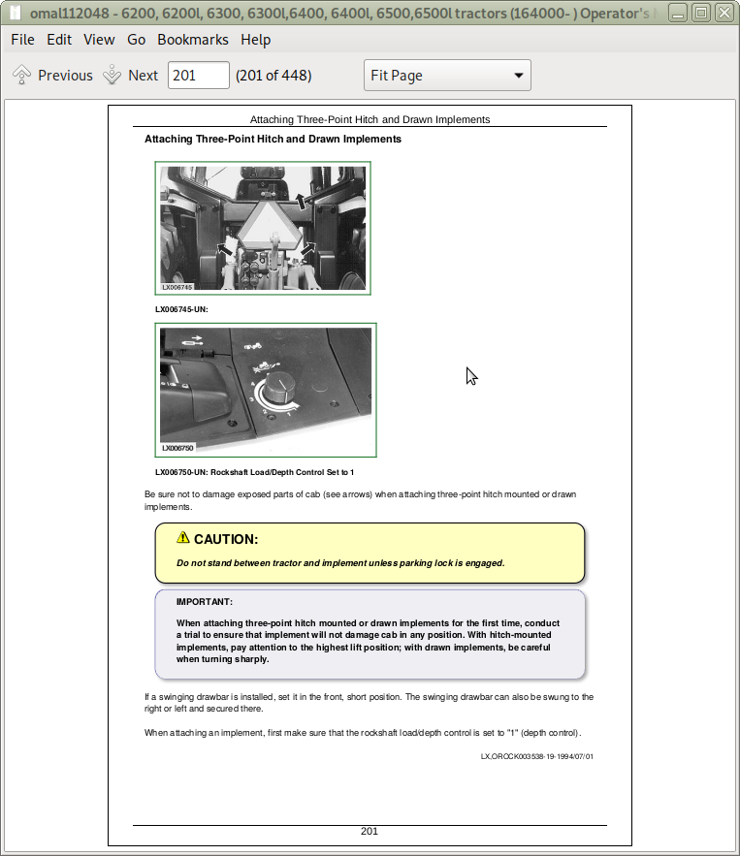Click the warning triangle icon beside CAUTION
Image resolution: width=740 pixels, height=856 pixels.
pos(183,538)
